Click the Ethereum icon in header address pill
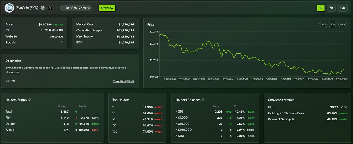This screenshot has height=144, width=353. point(64,8)
